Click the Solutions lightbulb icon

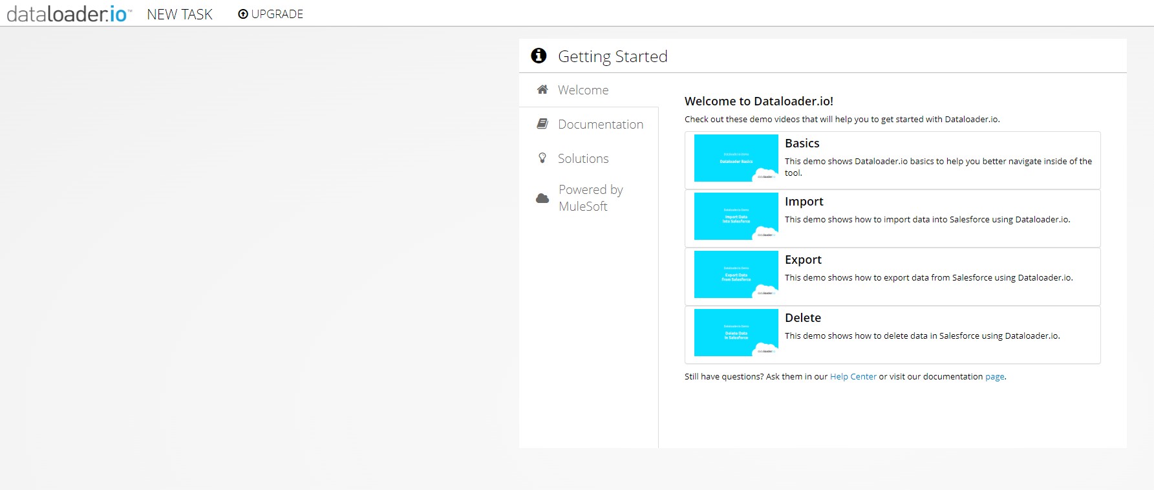(542, 158)
